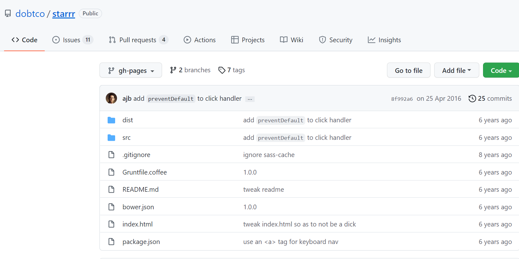Open the index.html file
Image resolution: width=519 pixels, height=259 pixels.
coord(138,224)
